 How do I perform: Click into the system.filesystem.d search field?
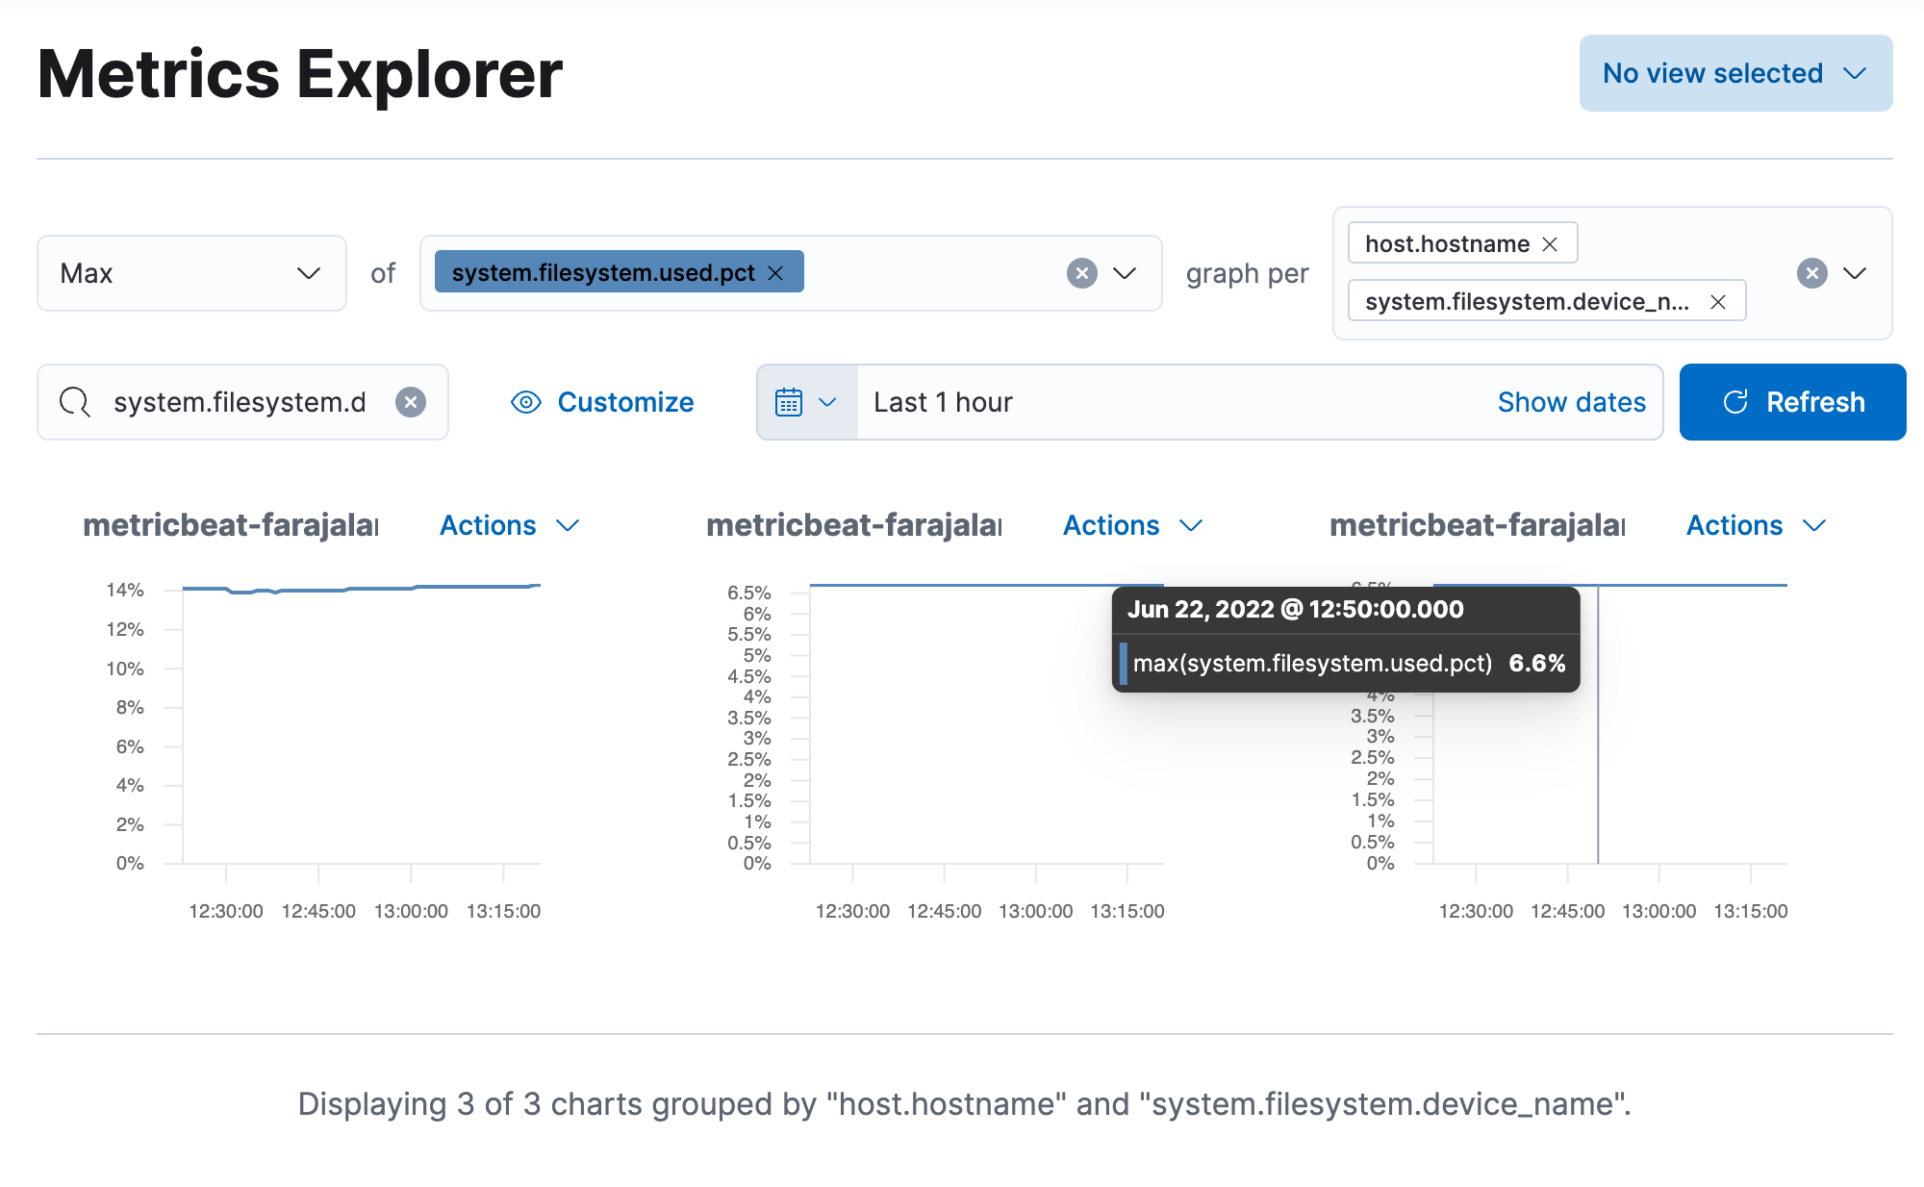[x=240, y=402]
